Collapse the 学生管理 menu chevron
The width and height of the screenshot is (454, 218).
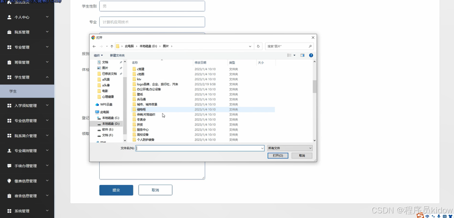pyautogui.click(x=47, y=77)
